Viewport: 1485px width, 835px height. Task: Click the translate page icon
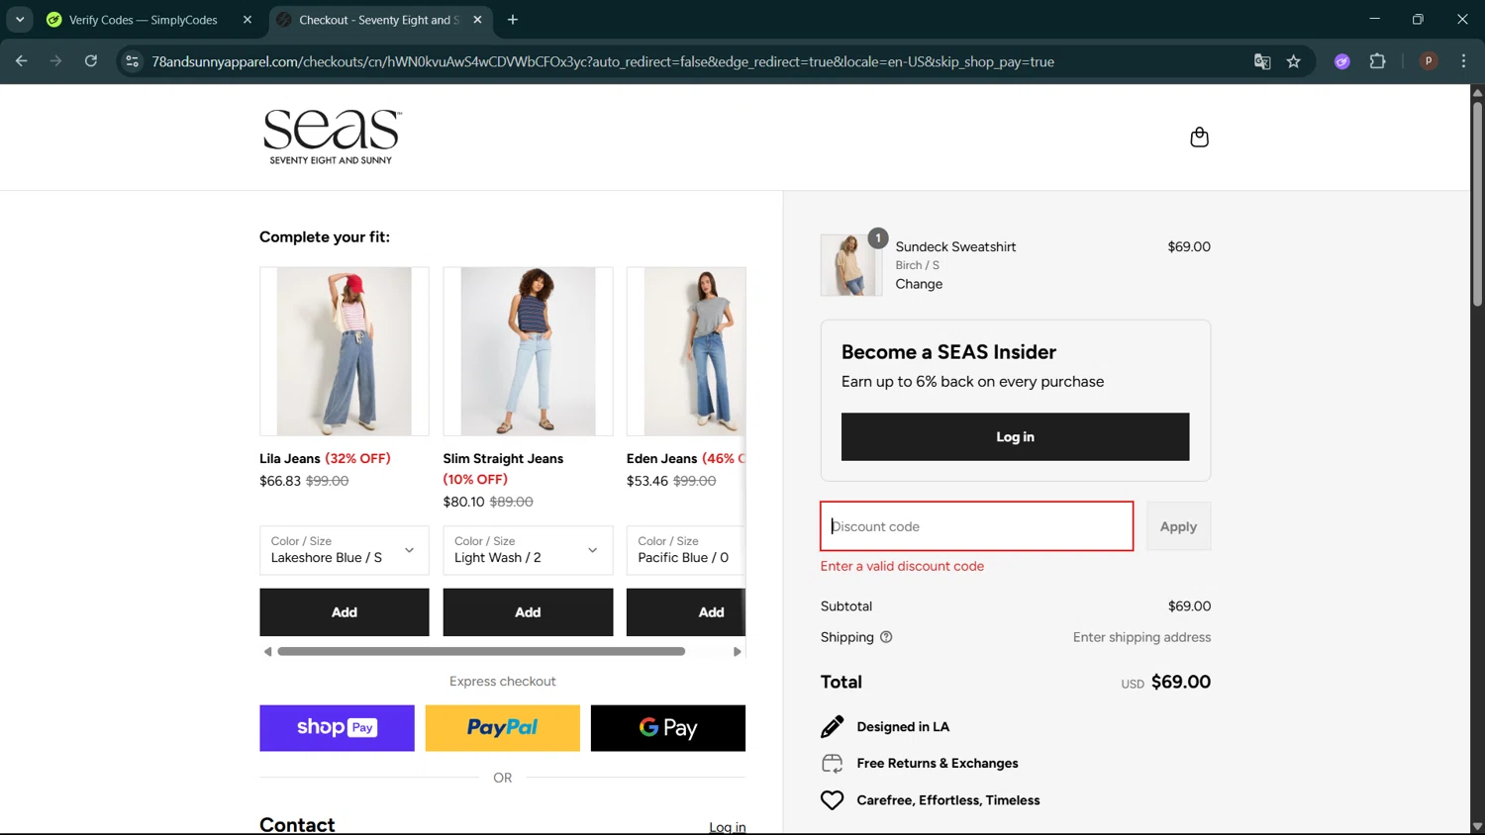pos(1262,61)
